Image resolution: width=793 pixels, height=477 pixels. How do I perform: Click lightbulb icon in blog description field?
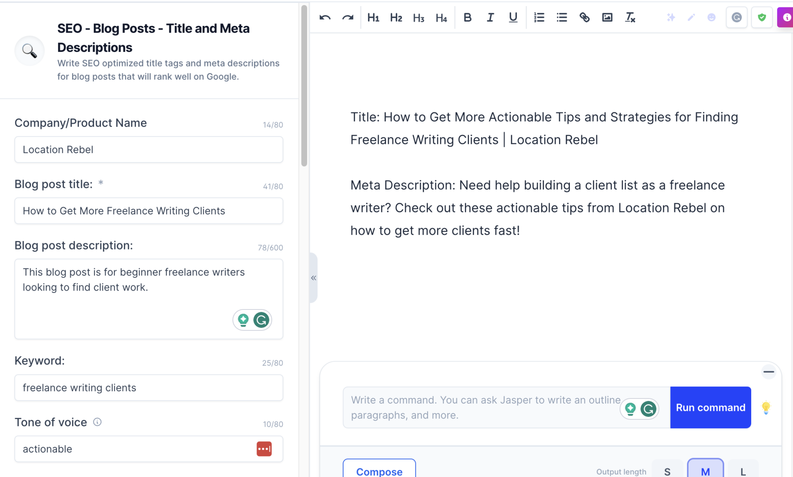click(243, 320)
